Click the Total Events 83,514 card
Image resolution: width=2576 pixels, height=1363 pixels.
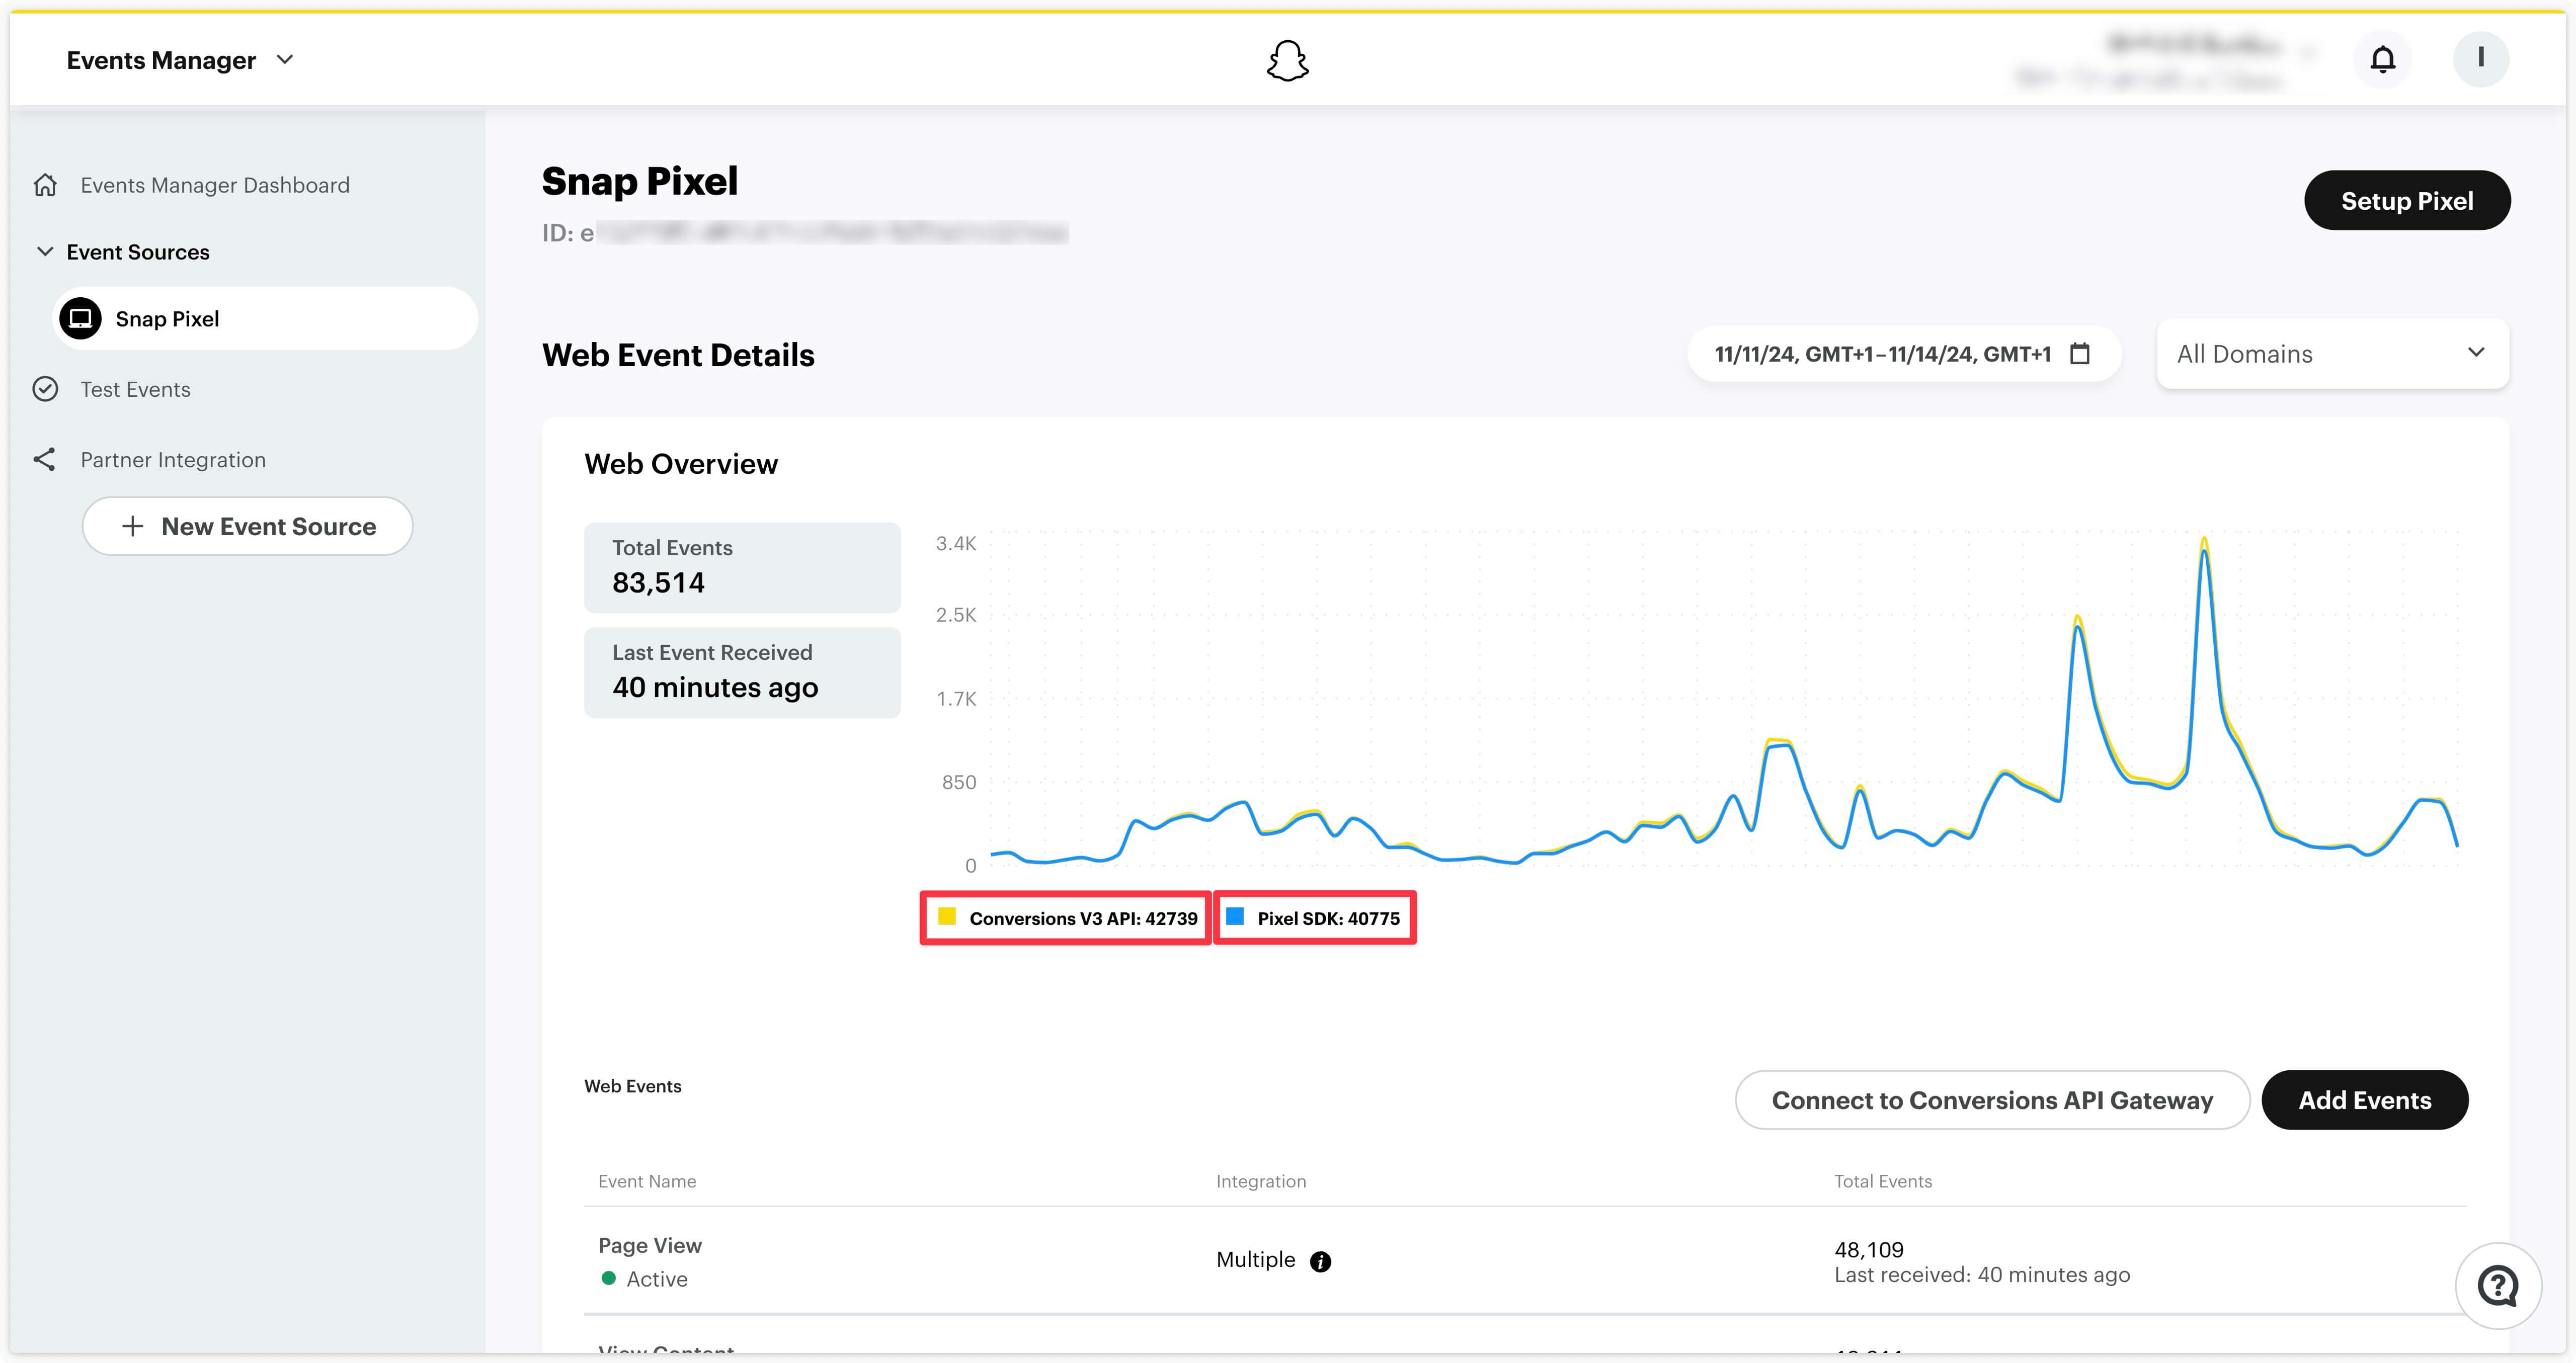pos(742,567)
